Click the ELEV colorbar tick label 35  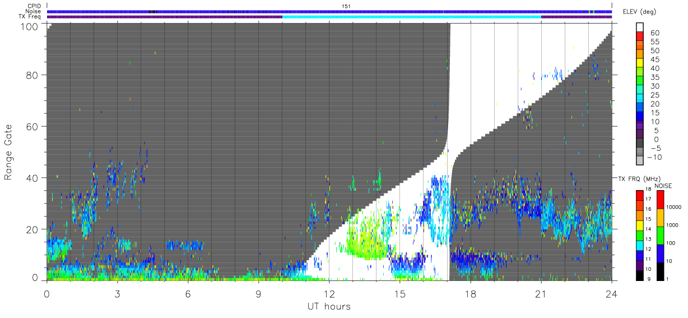coord(654,77)
